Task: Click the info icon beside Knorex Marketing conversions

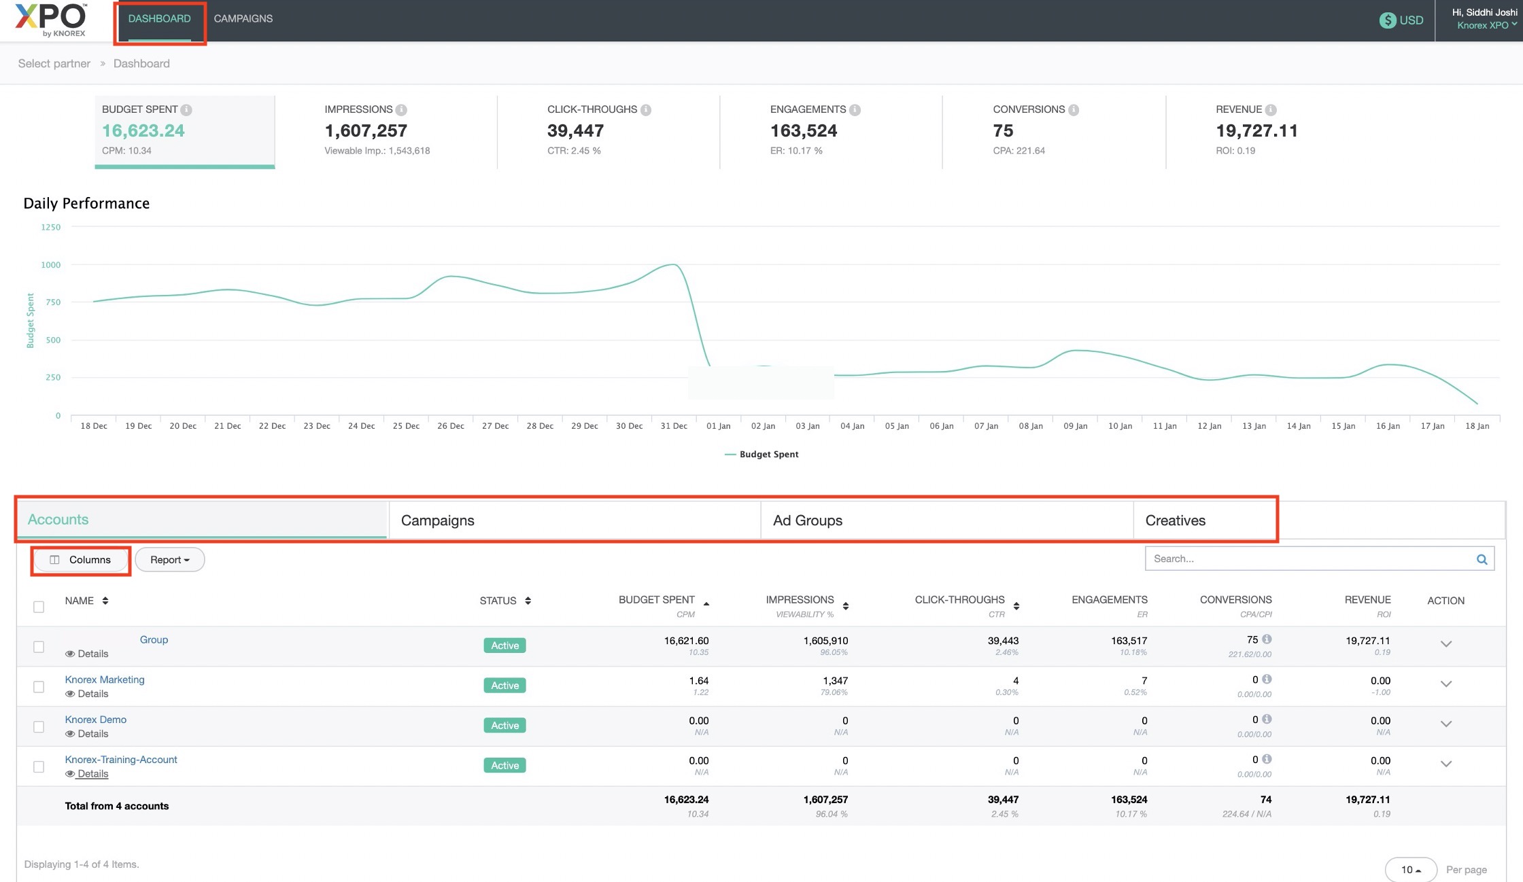Action: (1267, 679)
